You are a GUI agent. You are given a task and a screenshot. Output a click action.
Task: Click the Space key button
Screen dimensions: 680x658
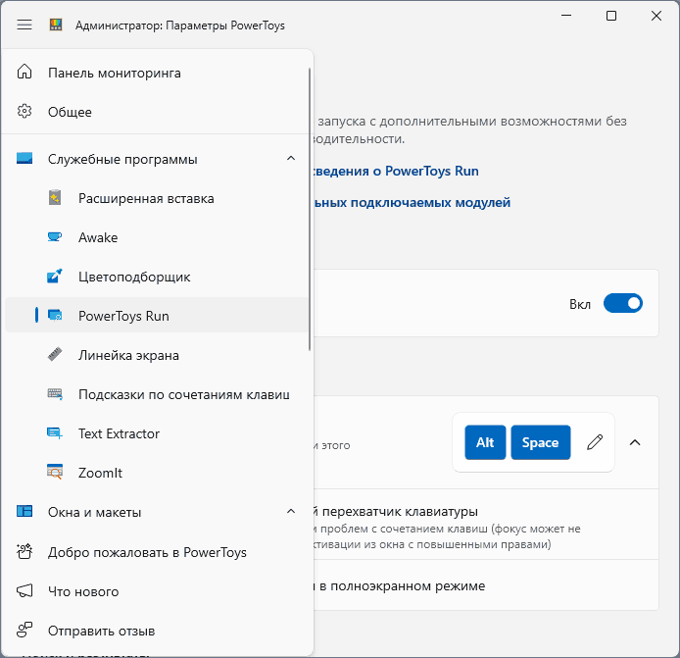(540, 442)
